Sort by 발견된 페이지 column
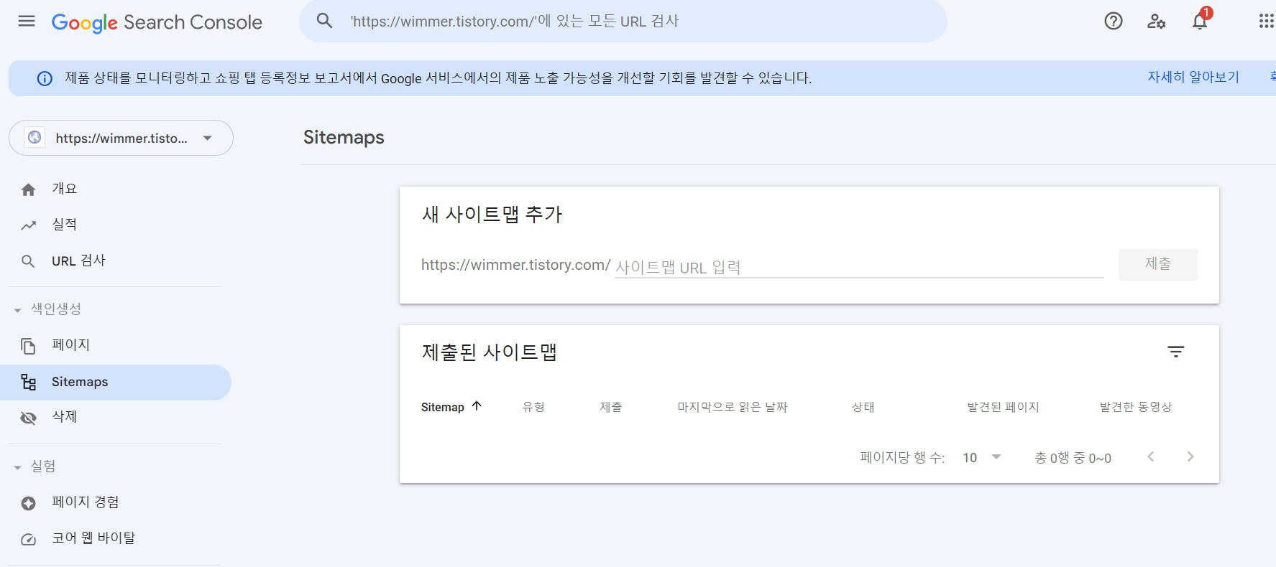This screenshot has width=1276, height=567. pyautogui.click(x=1004, y=407)
